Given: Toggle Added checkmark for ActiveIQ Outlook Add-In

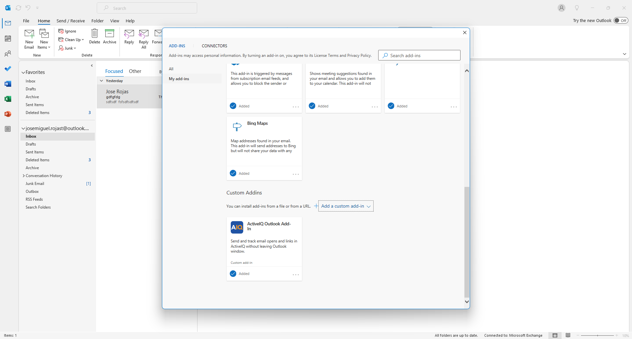Looking at the screenshot, I should [233, 274].
